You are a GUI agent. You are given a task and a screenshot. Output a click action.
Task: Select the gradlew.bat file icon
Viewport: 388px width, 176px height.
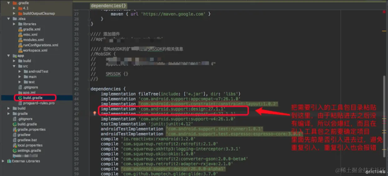(x=15, y=140)
